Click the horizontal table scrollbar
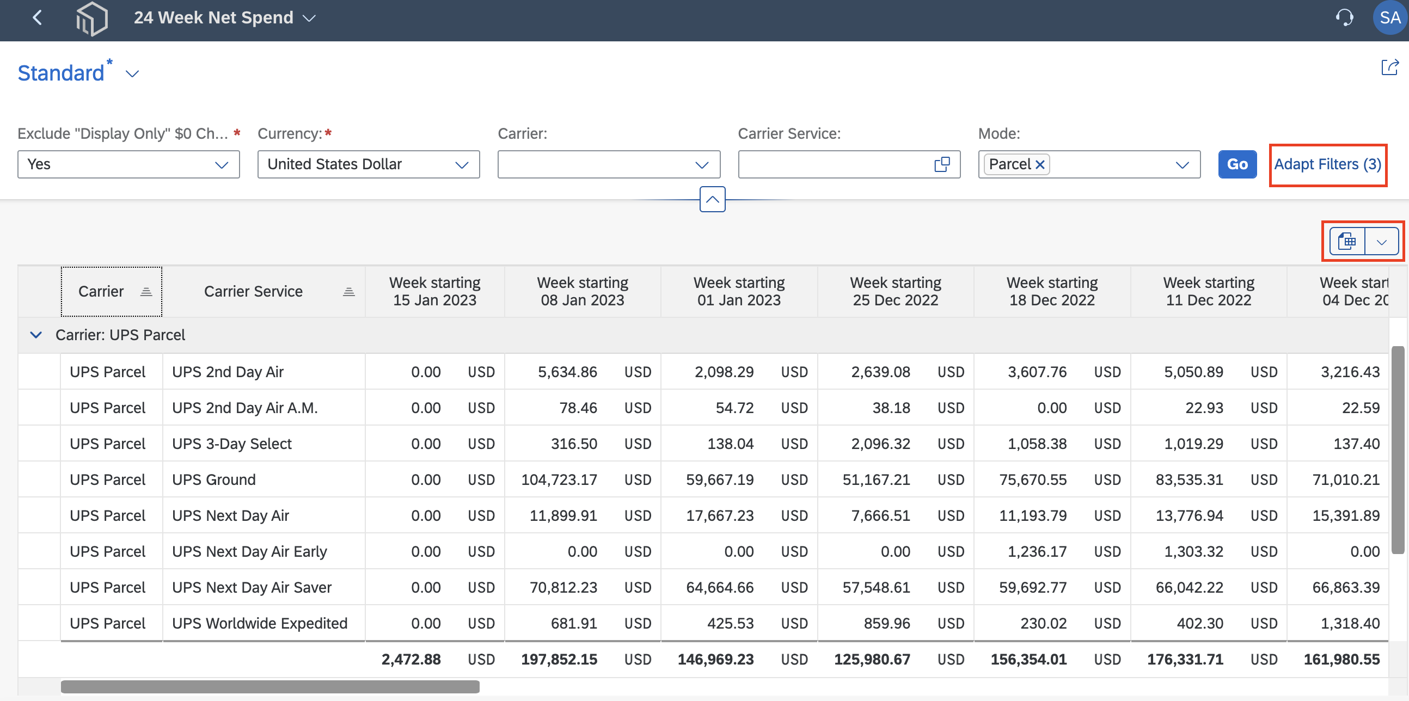This screenshot has height=701, width=1409. (270, 686)
